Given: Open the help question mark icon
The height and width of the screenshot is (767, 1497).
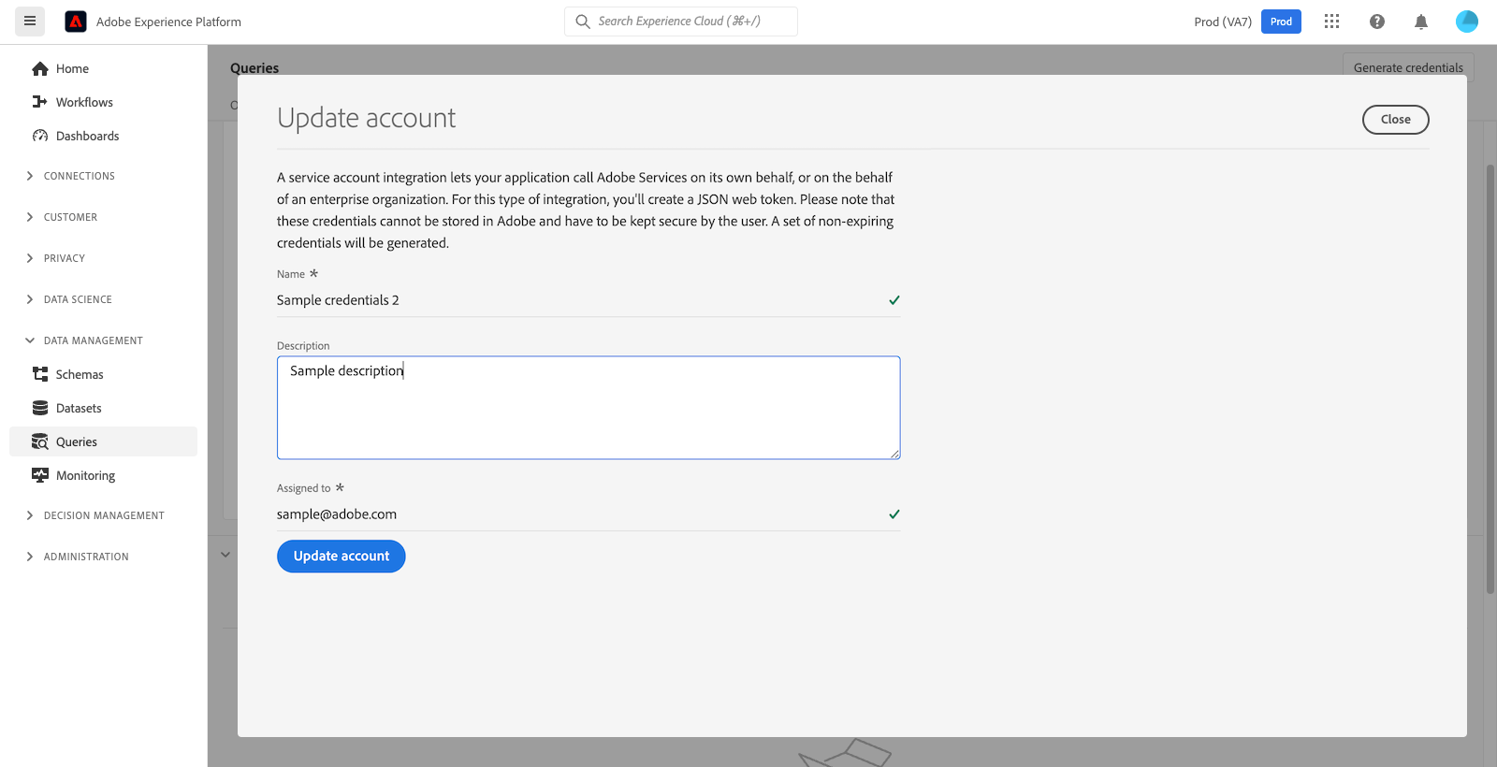Looking at the screenshot, I should tap(1377, 22).
